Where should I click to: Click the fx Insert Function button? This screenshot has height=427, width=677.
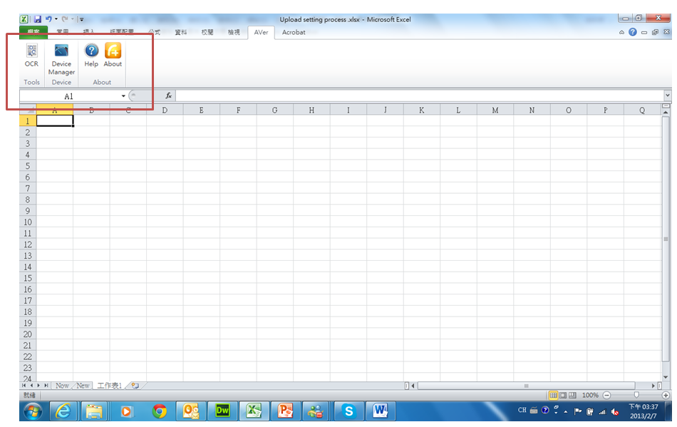click(168, 96)
